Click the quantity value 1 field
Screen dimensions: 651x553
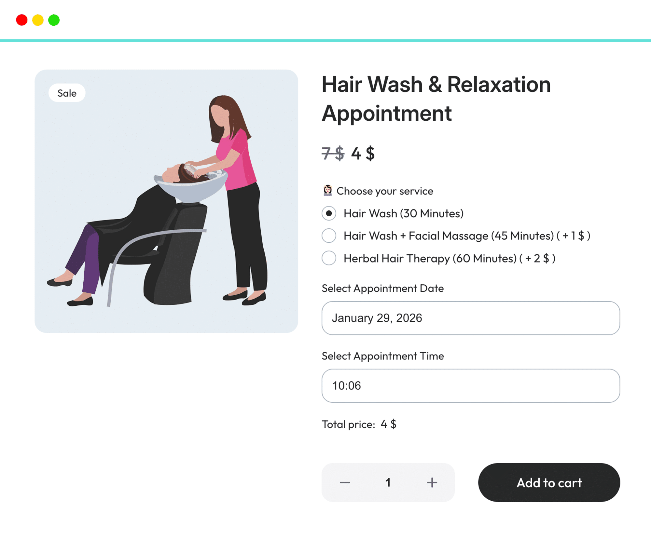(x=388, y=482)
